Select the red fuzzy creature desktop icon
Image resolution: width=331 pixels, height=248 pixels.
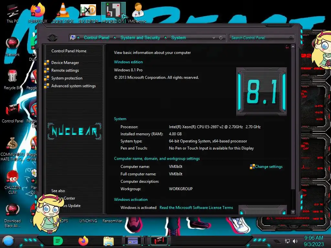pos(13,182)
